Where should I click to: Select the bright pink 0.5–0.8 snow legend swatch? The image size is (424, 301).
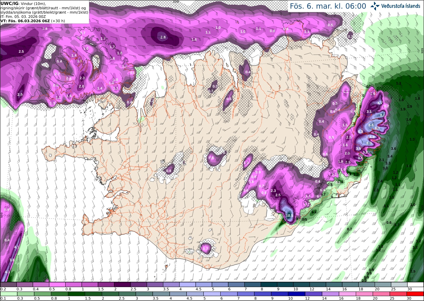tap(57, 284)
